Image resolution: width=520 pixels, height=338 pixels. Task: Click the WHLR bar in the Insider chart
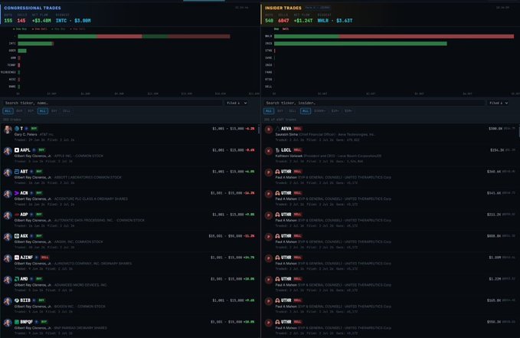[394, 36]
